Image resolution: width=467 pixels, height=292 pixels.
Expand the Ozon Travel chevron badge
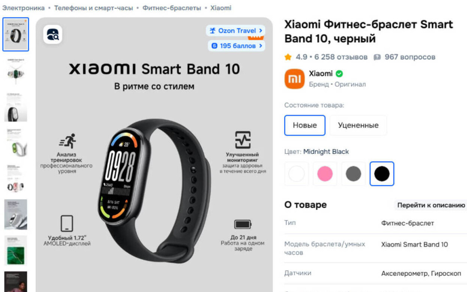(260, 31)
